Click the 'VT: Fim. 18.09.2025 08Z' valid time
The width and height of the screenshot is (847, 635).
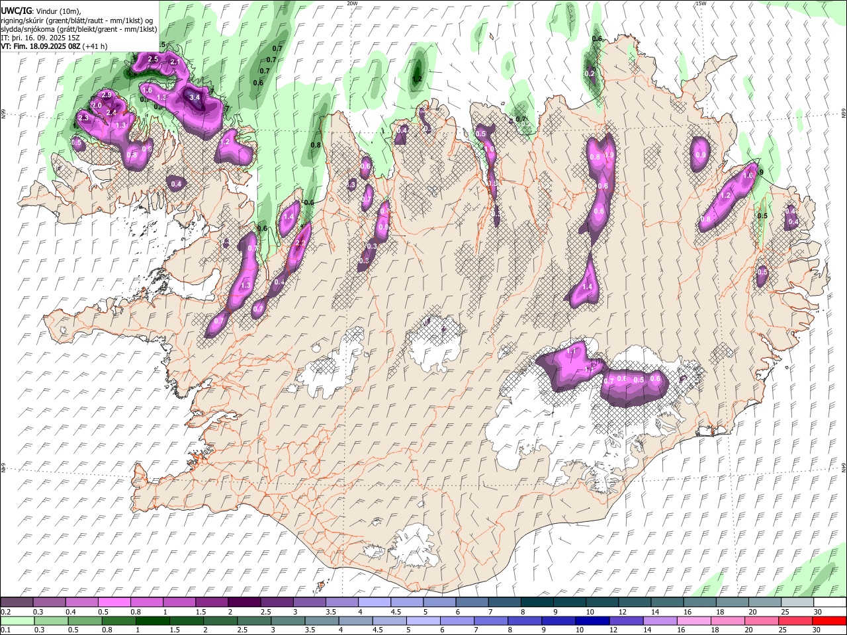click(x=40, y=46)
